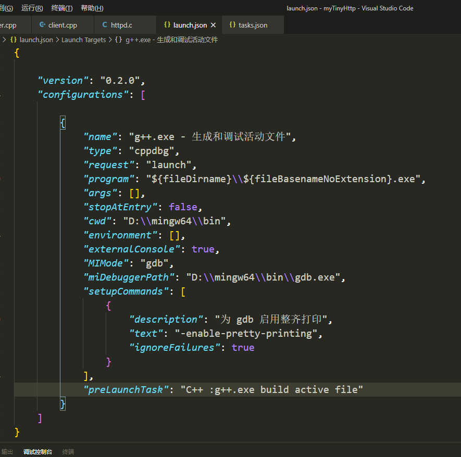This screenshot has width=461, height=457.
Task: Click the "type" key text
Action: (100, 151)
